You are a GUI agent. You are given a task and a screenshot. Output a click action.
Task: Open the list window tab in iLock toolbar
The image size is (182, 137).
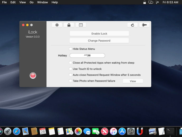(x=81, y=25)
